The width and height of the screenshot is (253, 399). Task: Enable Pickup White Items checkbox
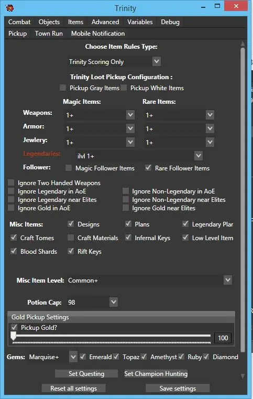tap(124, 88)
